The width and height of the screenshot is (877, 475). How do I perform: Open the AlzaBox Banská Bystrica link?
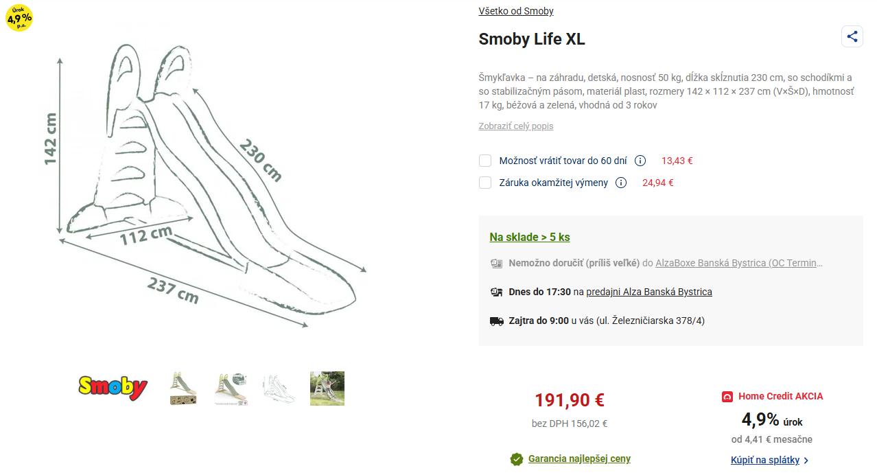[x=738, y=263]
